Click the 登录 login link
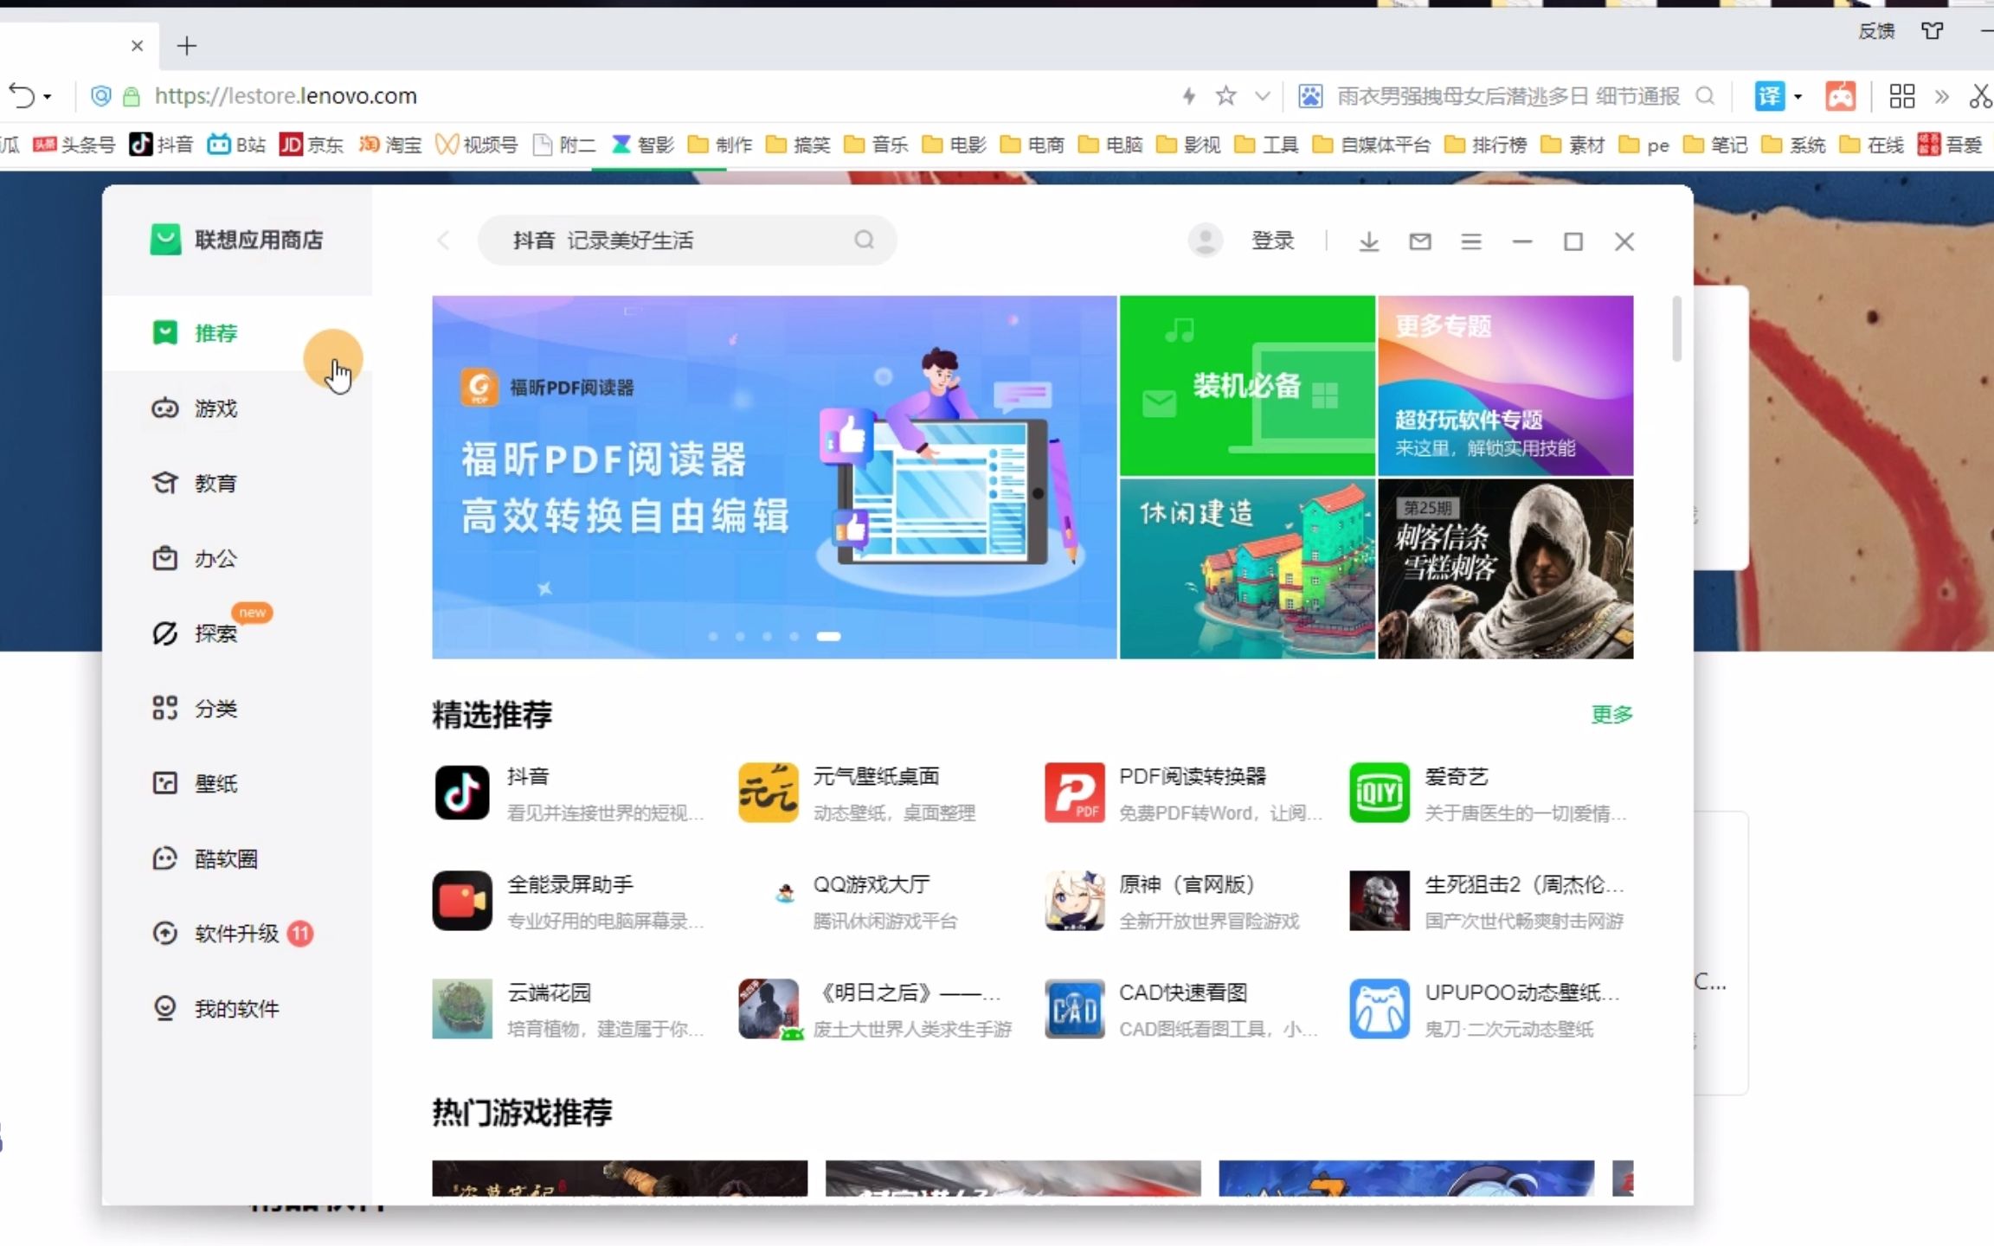Image resolution: width=1994 pixels, height=1246 pixels. click(x=1273, y=241)
